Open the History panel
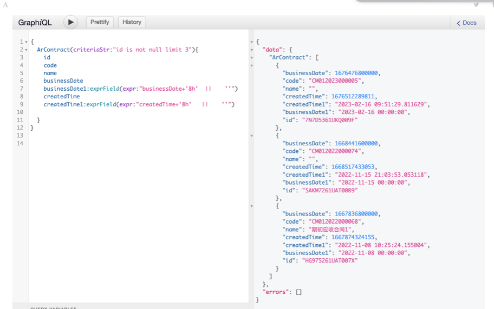 132,22
